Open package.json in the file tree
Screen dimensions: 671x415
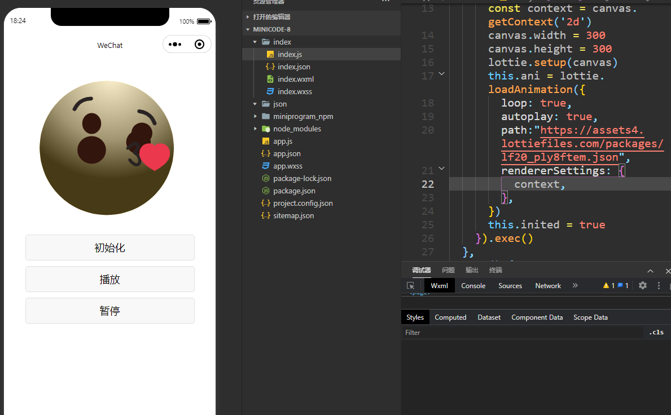click(x=294, y=191)
